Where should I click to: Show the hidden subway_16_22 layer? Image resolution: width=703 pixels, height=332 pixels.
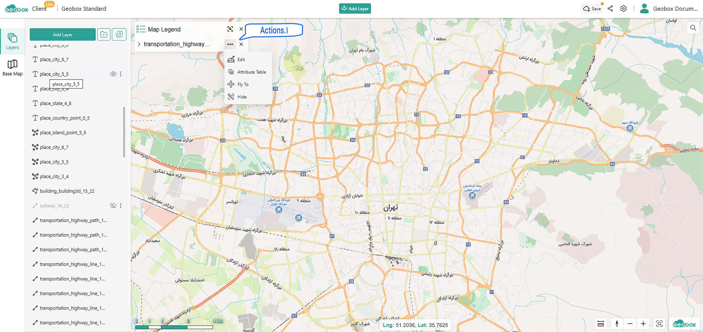(x=113, y=206)
